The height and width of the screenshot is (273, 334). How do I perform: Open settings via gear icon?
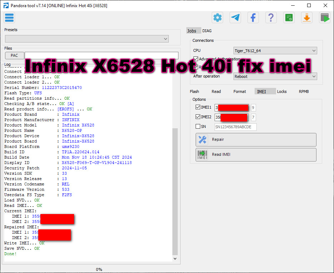(217, 18)
